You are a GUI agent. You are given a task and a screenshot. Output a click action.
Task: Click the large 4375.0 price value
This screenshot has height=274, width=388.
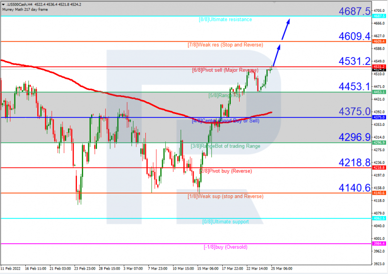(355, 111)
